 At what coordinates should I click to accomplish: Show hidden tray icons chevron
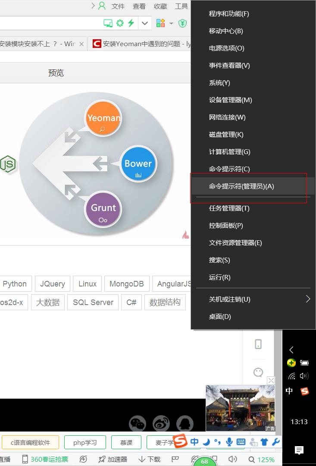click(291, 350)
